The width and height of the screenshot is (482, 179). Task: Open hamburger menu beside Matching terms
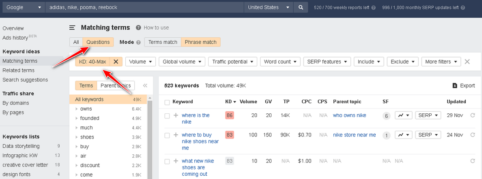point(72,28)
